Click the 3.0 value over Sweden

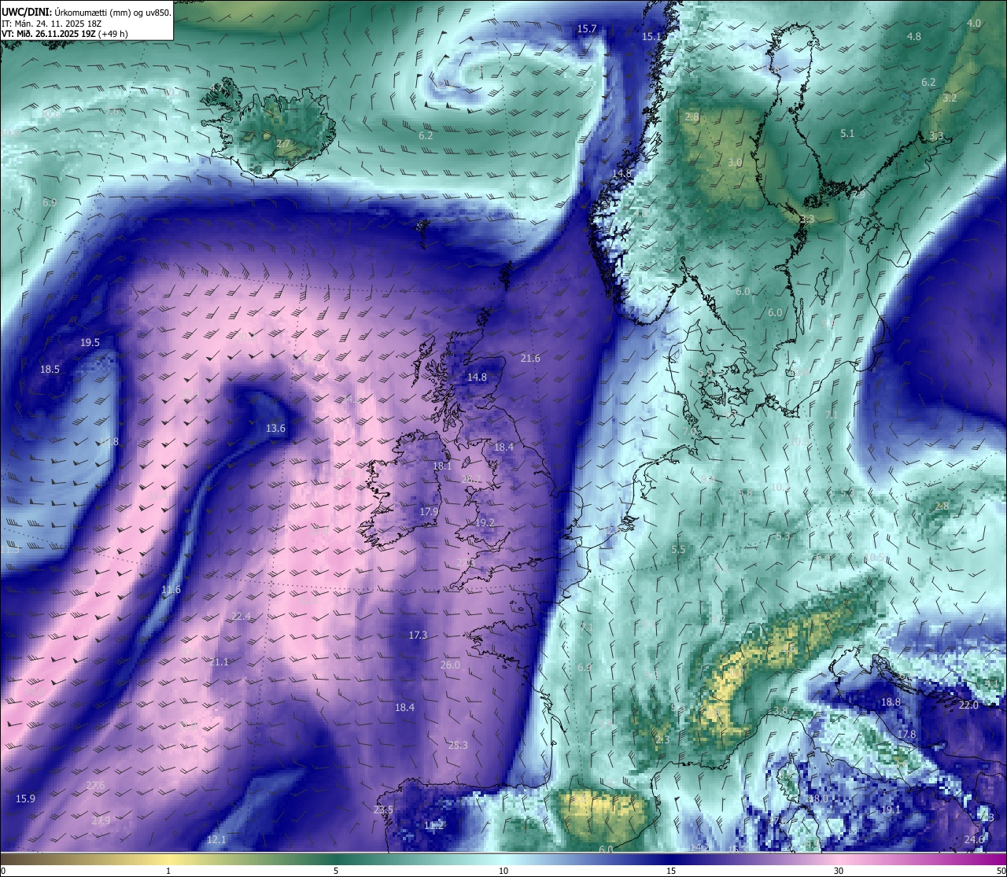coord(735,163)
